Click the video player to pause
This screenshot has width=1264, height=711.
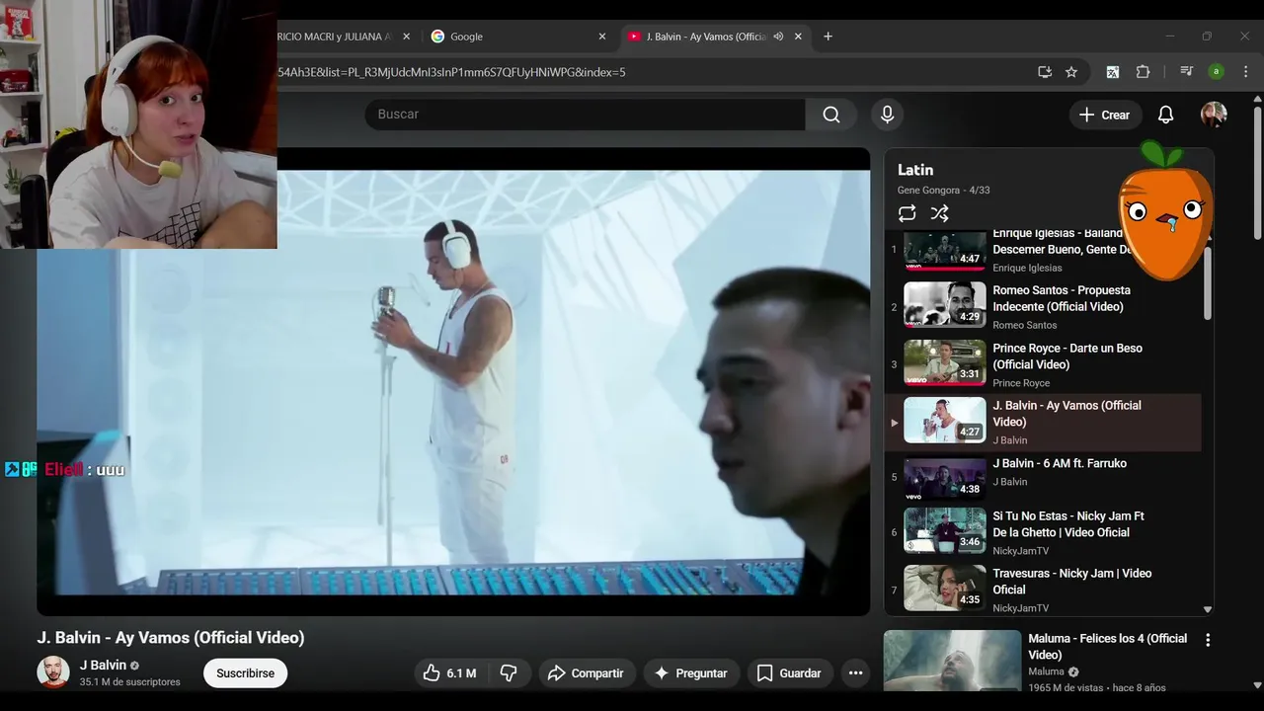pos(453,381)
